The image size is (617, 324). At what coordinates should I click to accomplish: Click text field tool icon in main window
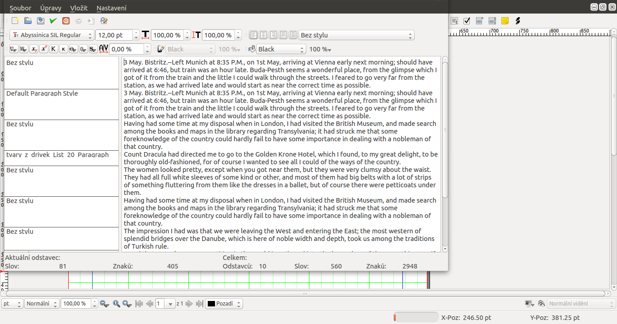(454, 20)
